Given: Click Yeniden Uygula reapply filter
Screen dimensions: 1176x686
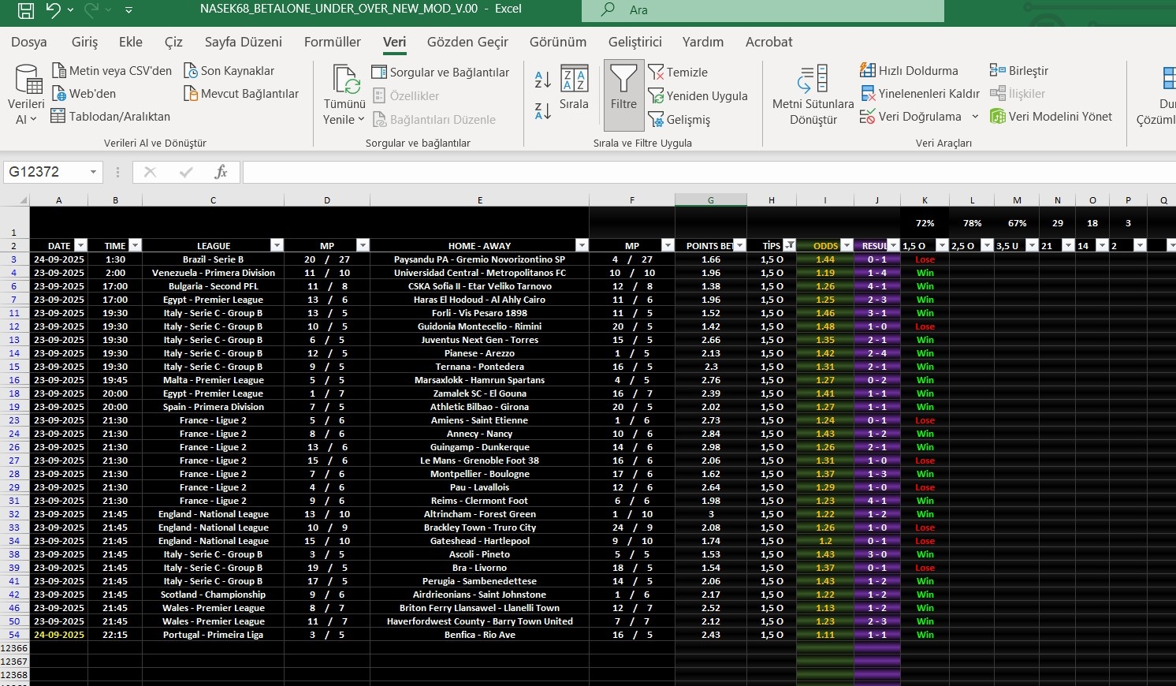Looking at the screenshot, I should point(698,96).
